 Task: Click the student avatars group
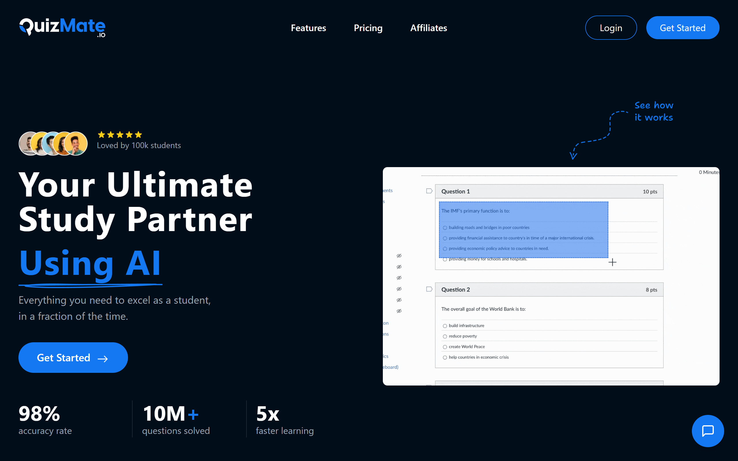click(53, 143)
